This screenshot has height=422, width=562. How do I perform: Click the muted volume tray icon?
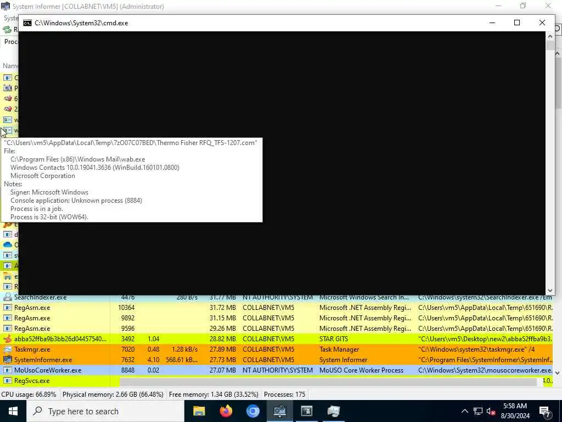click(491, 411)
